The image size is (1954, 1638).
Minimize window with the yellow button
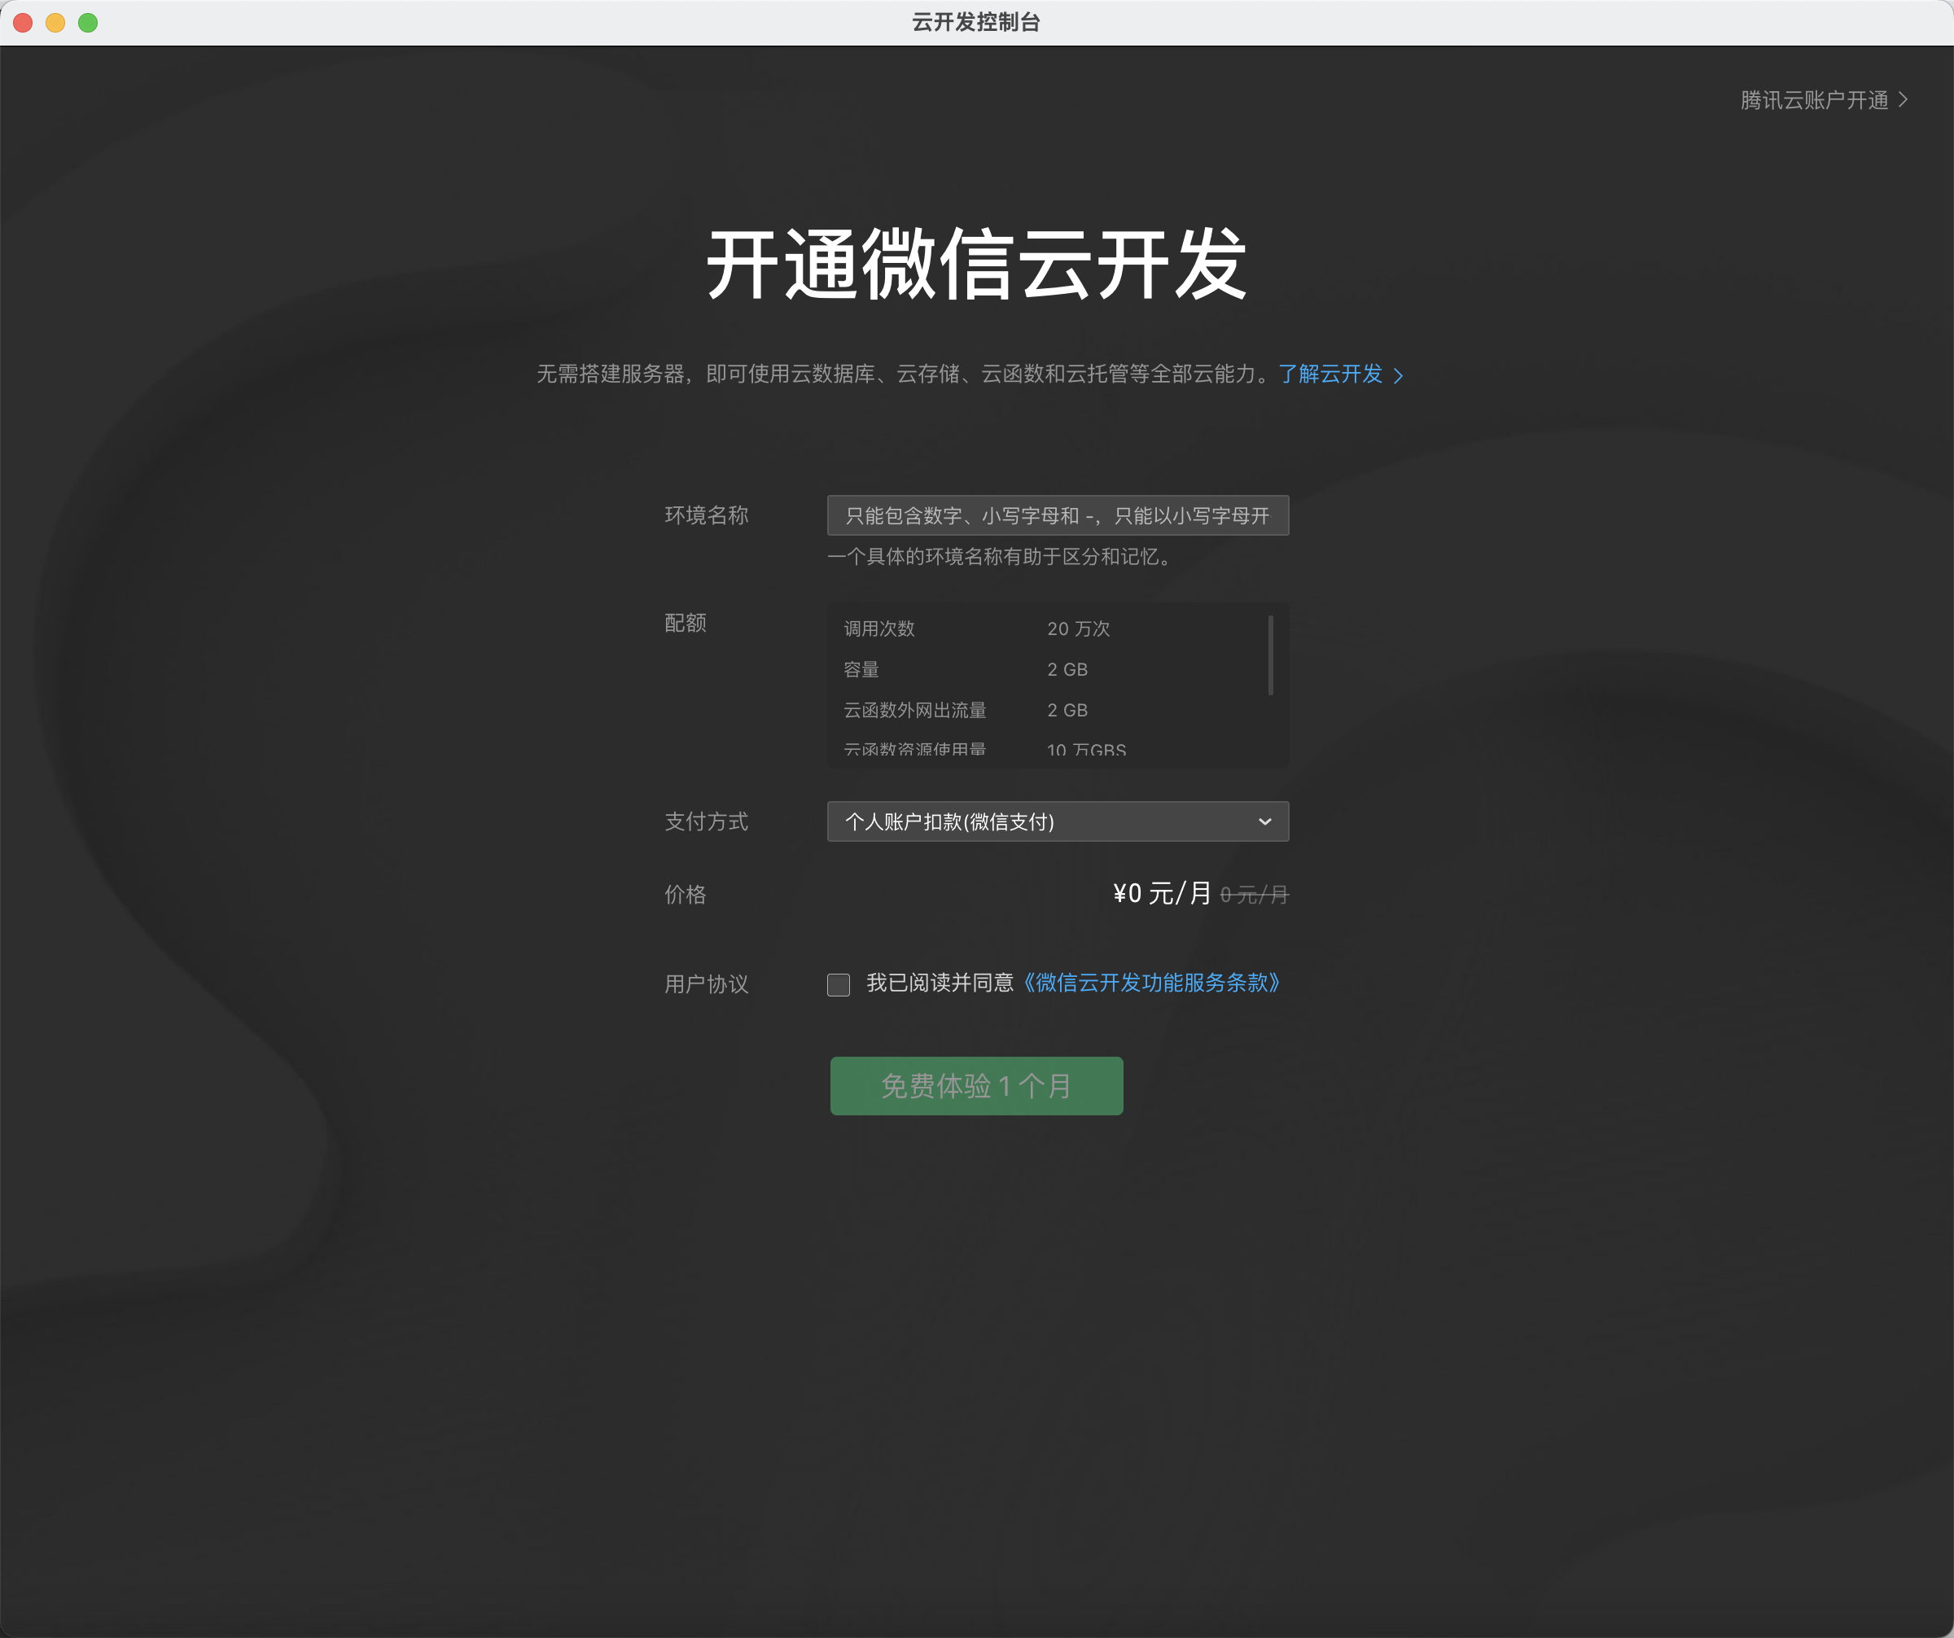point(56,22)
